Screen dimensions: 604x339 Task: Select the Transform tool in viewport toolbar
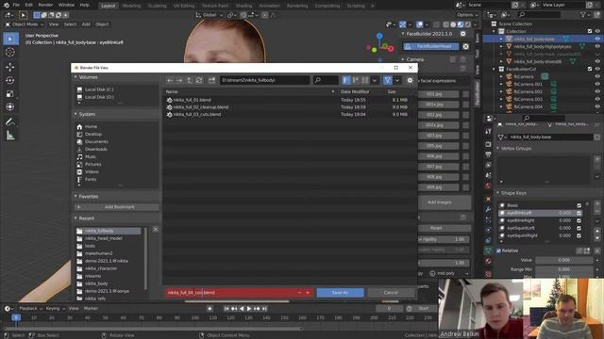(10, 106)
